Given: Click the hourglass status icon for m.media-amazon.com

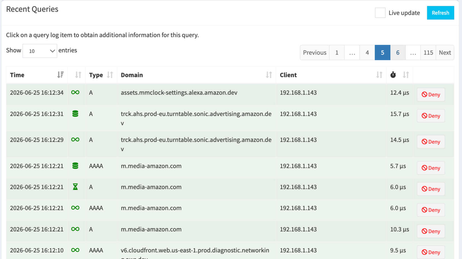Looking at the screenshot, I should pyautogui.click(x=75, y=187).
